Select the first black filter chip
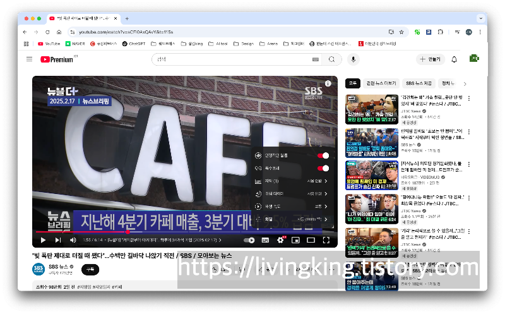This screenshot has width=505, height=314. 353,83
